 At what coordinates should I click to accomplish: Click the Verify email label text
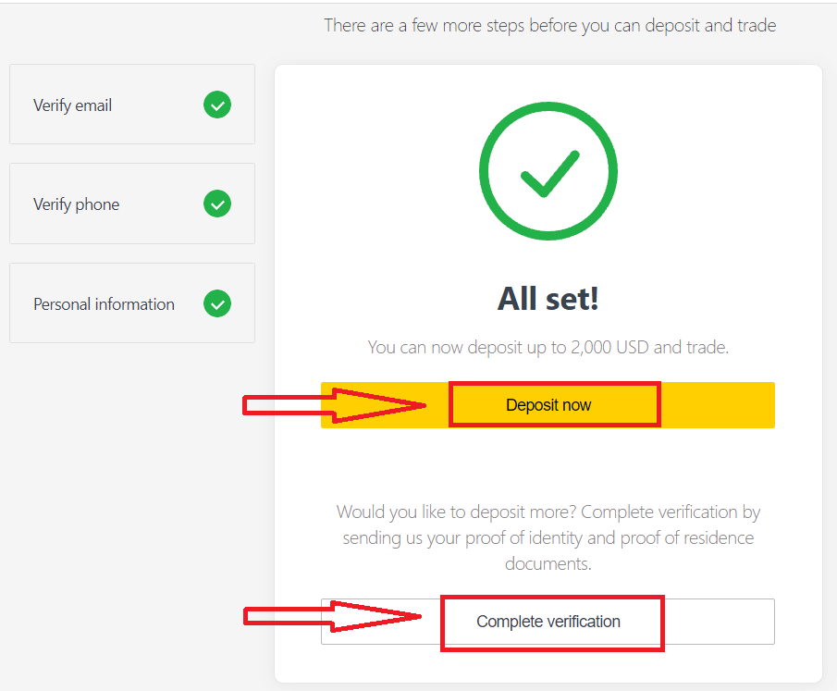click(72, 105)
